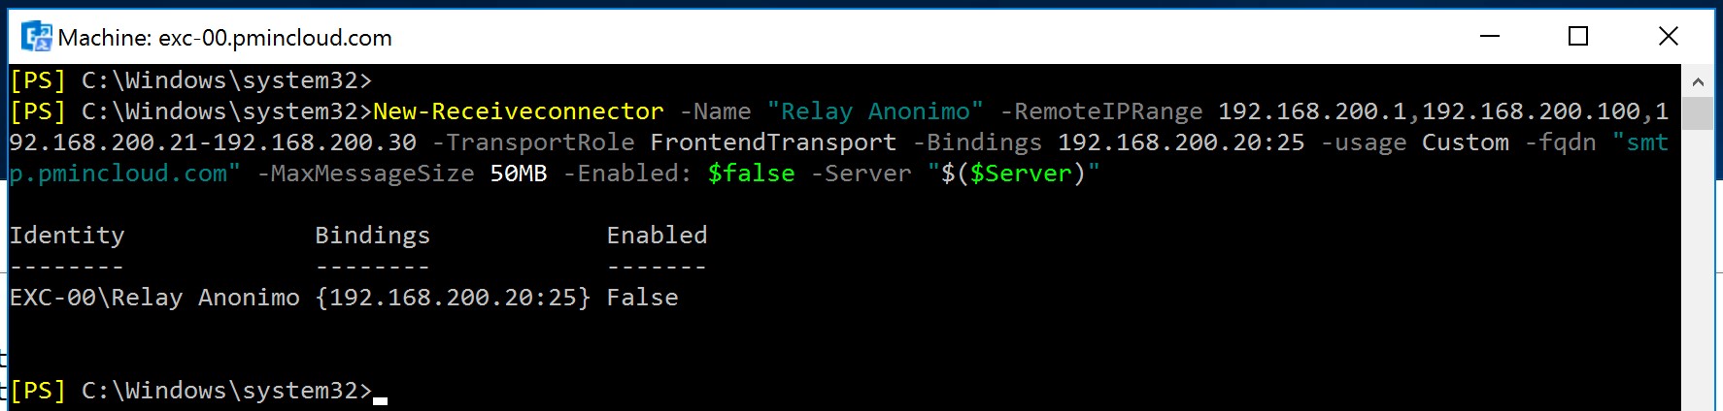Click the window title text Machine: exc-00.pmincloud.com

coord(224,38)
